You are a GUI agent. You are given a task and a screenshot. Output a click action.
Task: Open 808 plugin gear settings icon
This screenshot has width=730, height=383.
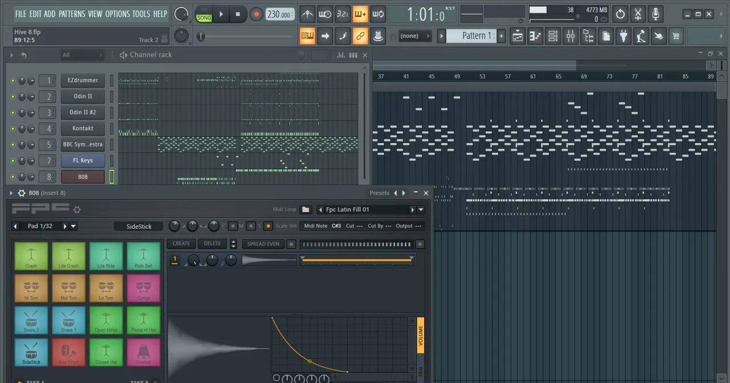[x=22, y=193]
